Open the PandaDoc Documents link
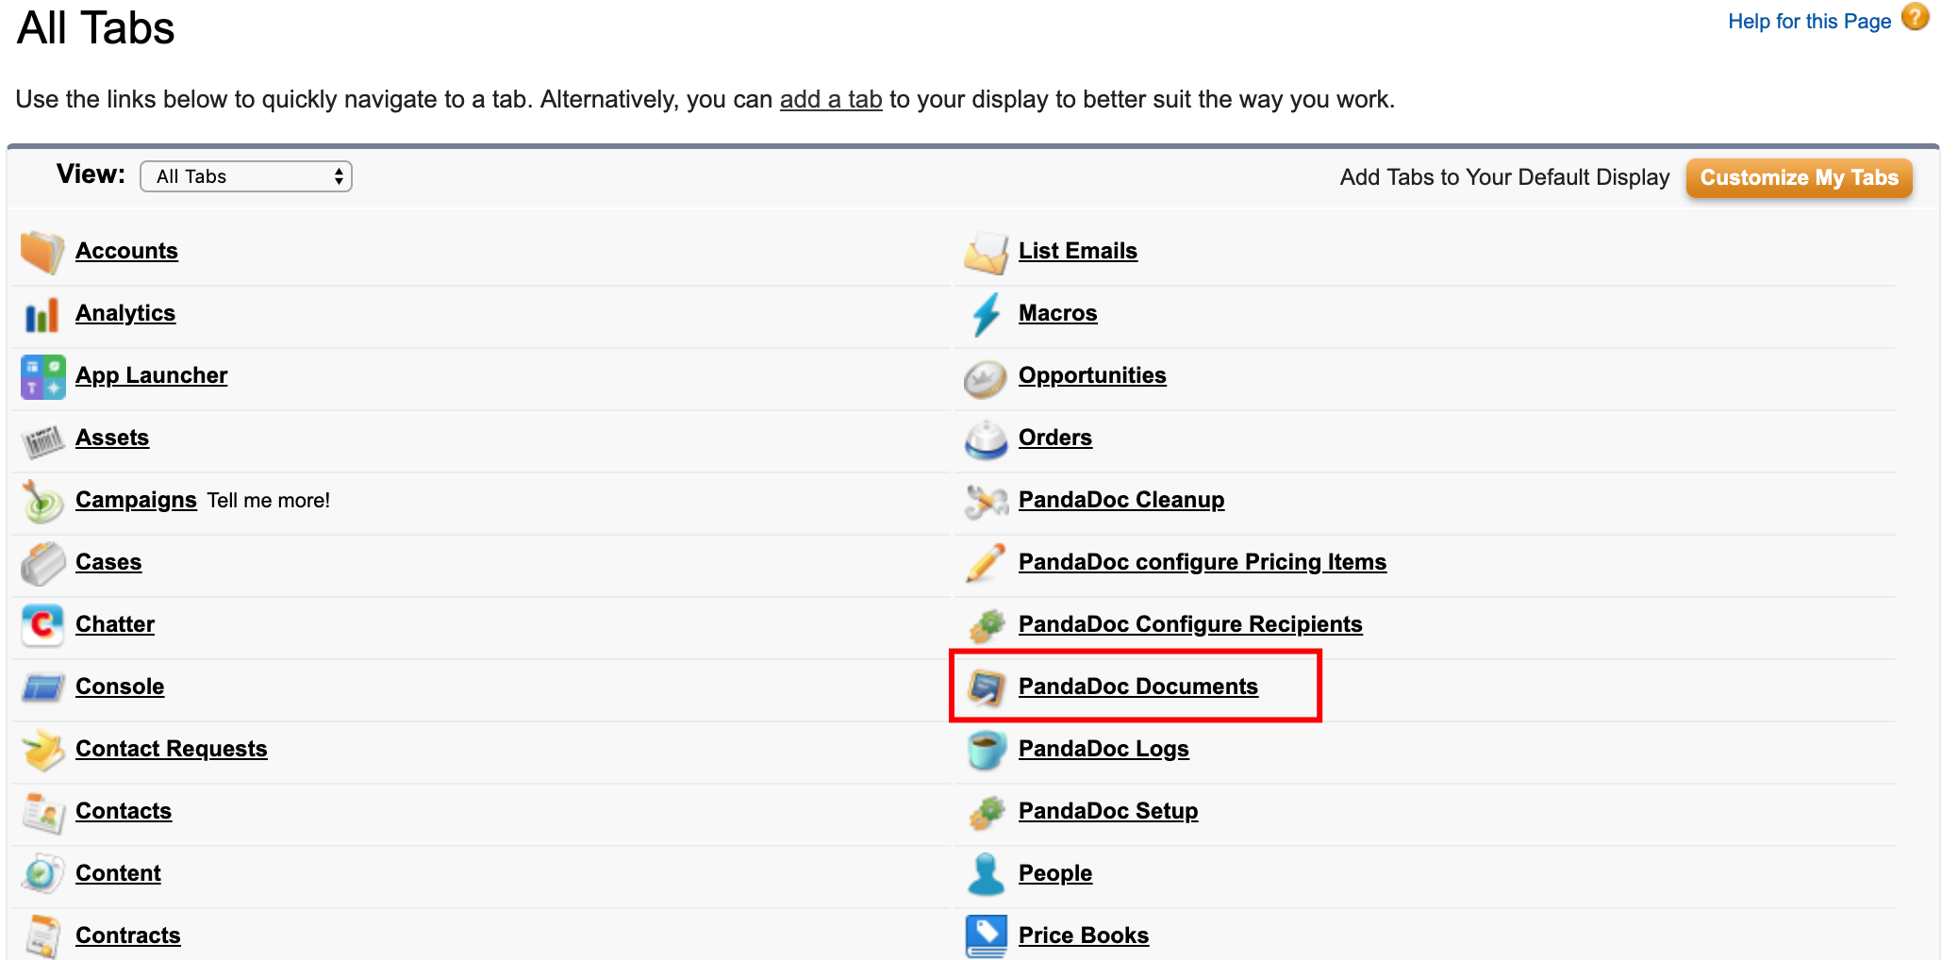Screen dimensions: 1958x960 coord(1138,687)
